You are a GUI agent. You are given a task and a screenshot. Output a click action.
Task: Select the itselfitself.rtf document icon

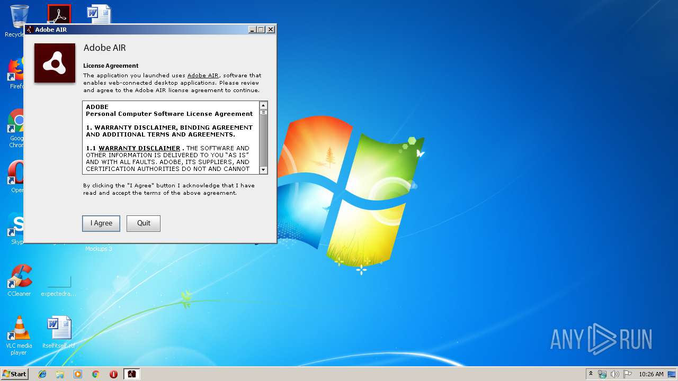tap(59, 332)
